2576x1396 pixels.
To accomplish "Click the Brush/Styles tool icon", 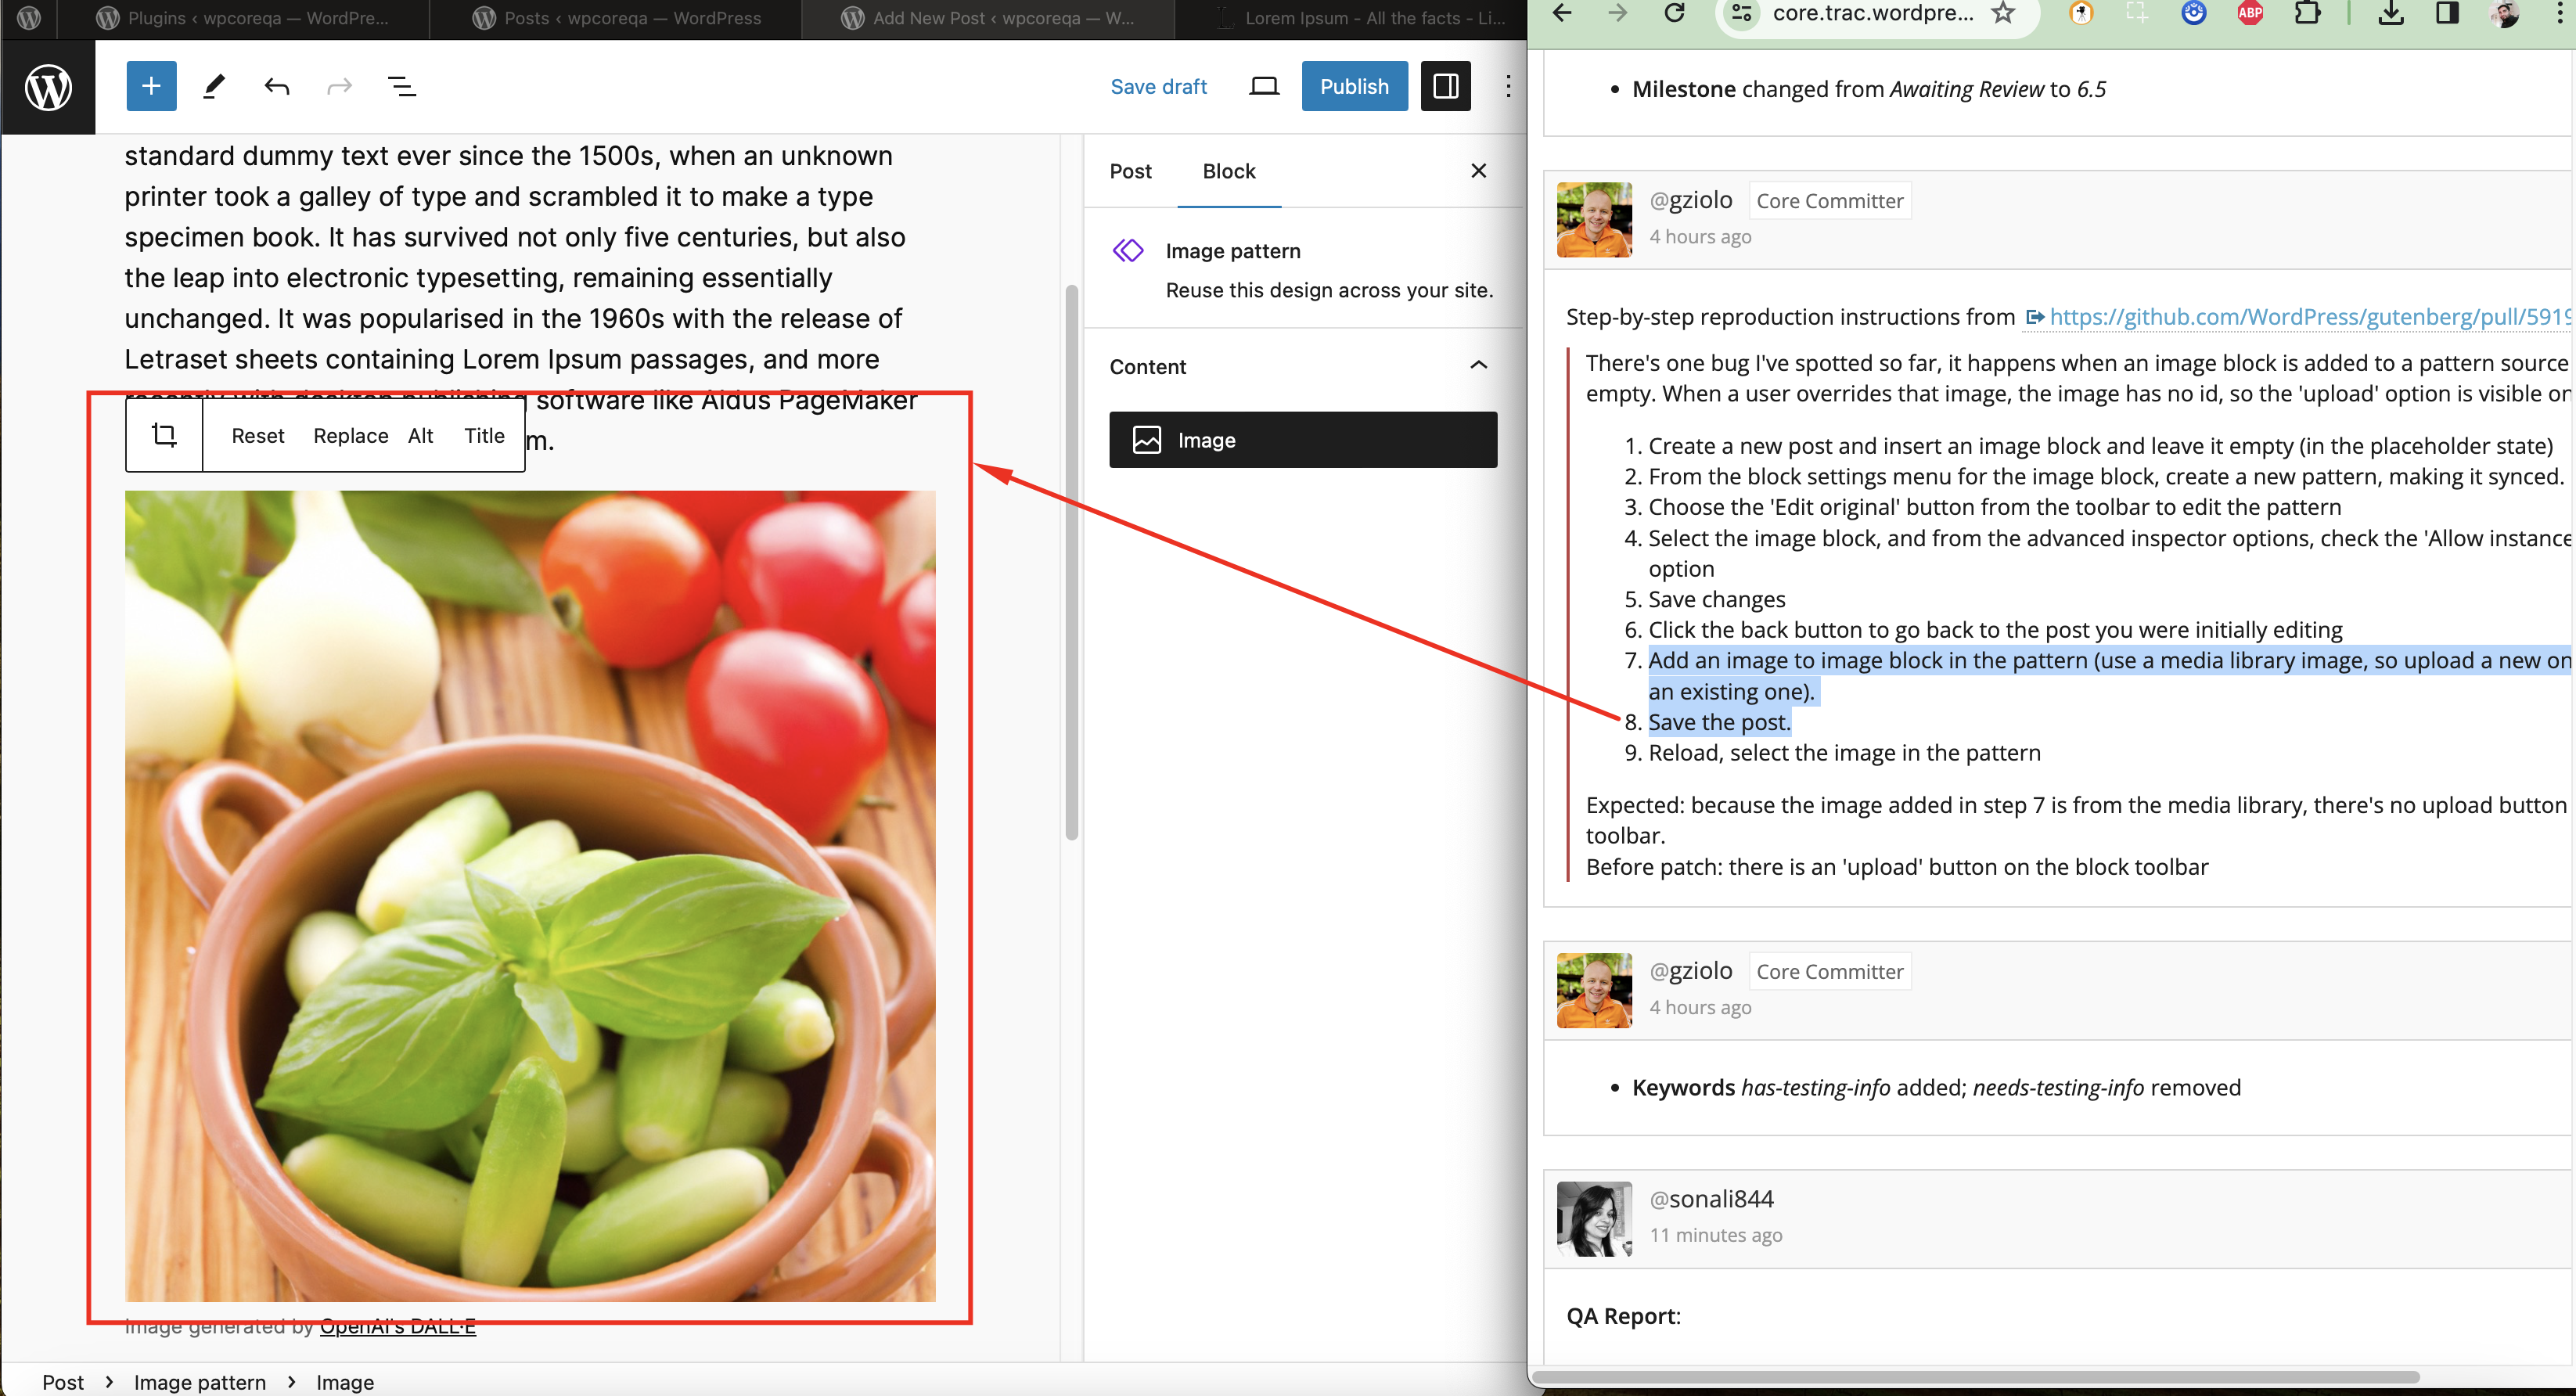I will pos(213,85).
